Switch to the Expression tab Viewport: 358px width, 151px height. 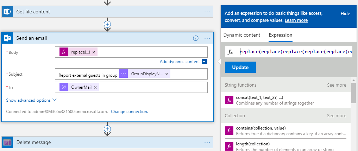pos(280,35)
